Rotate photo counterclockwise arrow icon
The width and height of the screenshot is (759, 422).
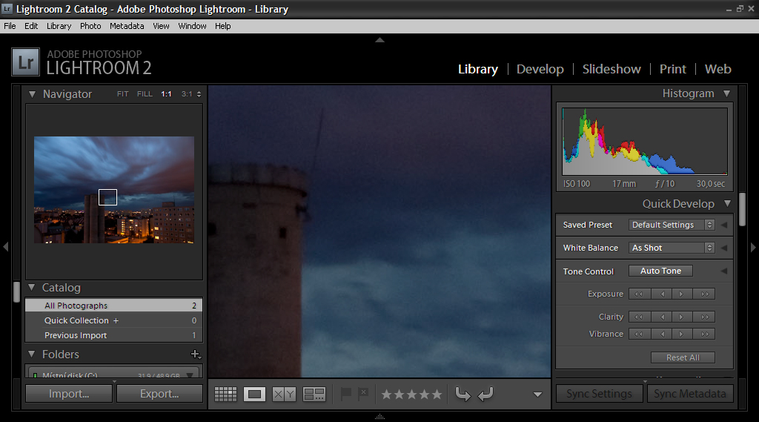coord(463,395)
